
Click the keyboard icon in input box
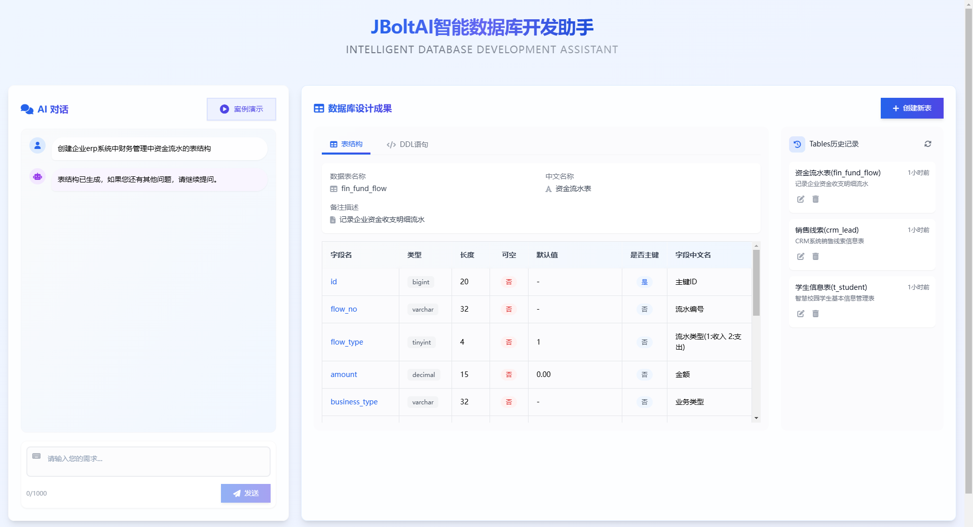pos(36,456)
